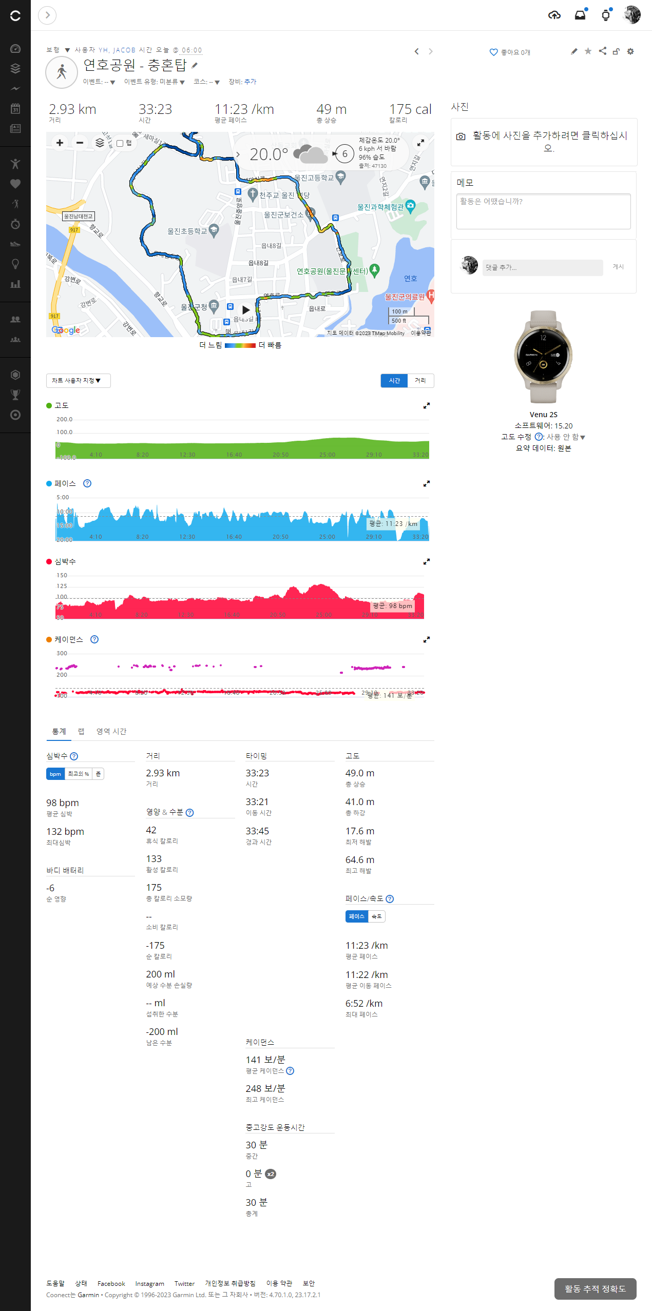The image size is (652, 1311).
Task: Open the health heart icon in the sidebar
Action: click(x=15, y=184)
